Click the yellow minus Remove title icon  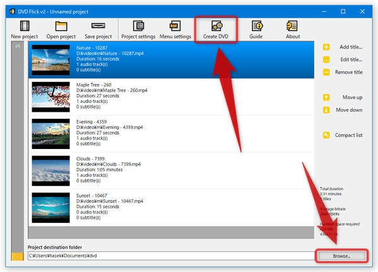(x=326, y=72)
